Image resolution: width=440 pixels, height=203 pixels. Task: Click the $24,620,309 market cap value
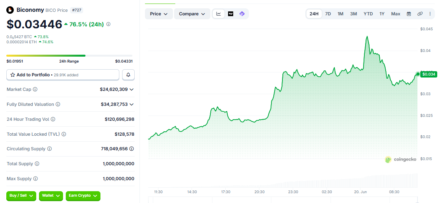click(x=114, y=89)
